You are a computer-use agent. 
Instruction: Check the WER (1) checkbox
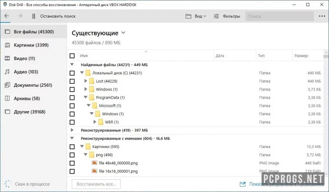(72, 122)
